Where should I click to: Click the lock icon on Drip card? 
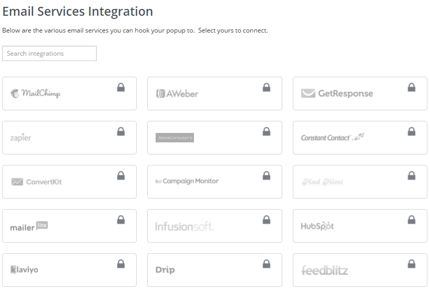[x=267, y=264]
